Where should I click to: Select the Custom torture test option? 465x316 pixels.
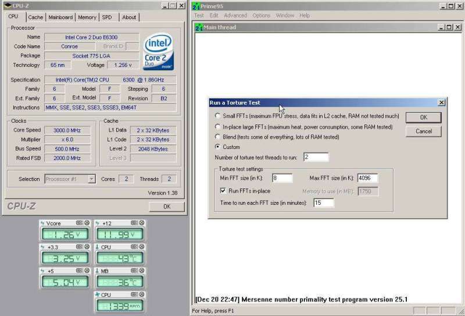(x=217, y=147)
